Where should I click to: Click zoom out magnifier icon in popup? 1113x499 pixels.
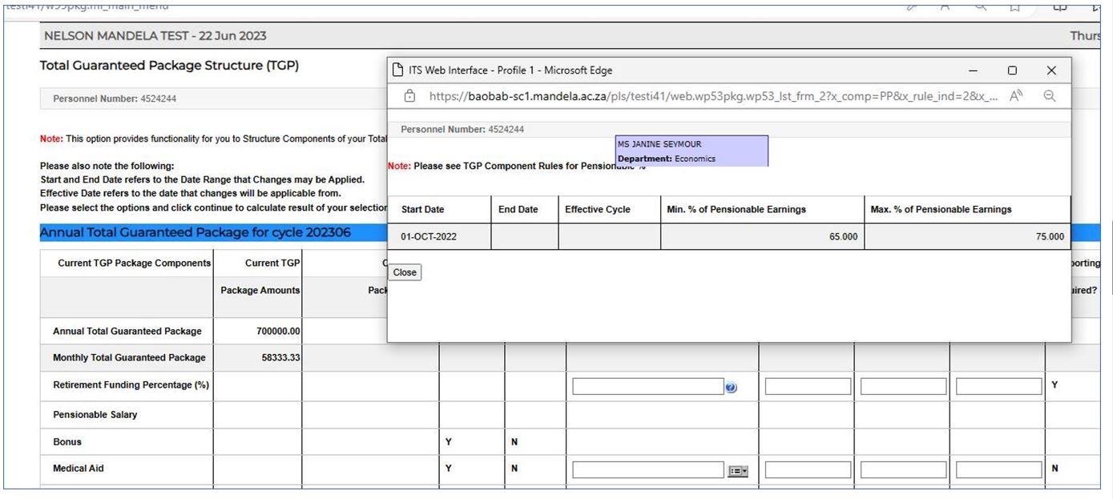coord(1049,96)
